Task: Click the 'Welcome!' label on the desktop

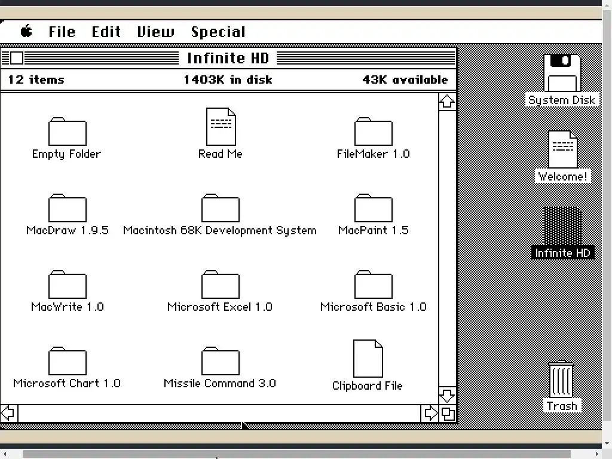Action: (562, 176)
